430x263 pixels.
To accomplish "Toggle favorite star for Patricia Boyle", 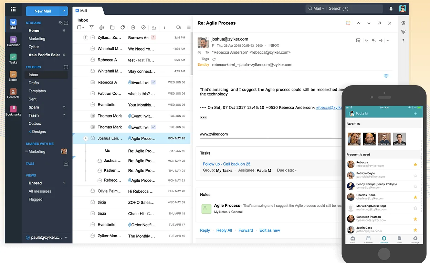I will (415, 175).
